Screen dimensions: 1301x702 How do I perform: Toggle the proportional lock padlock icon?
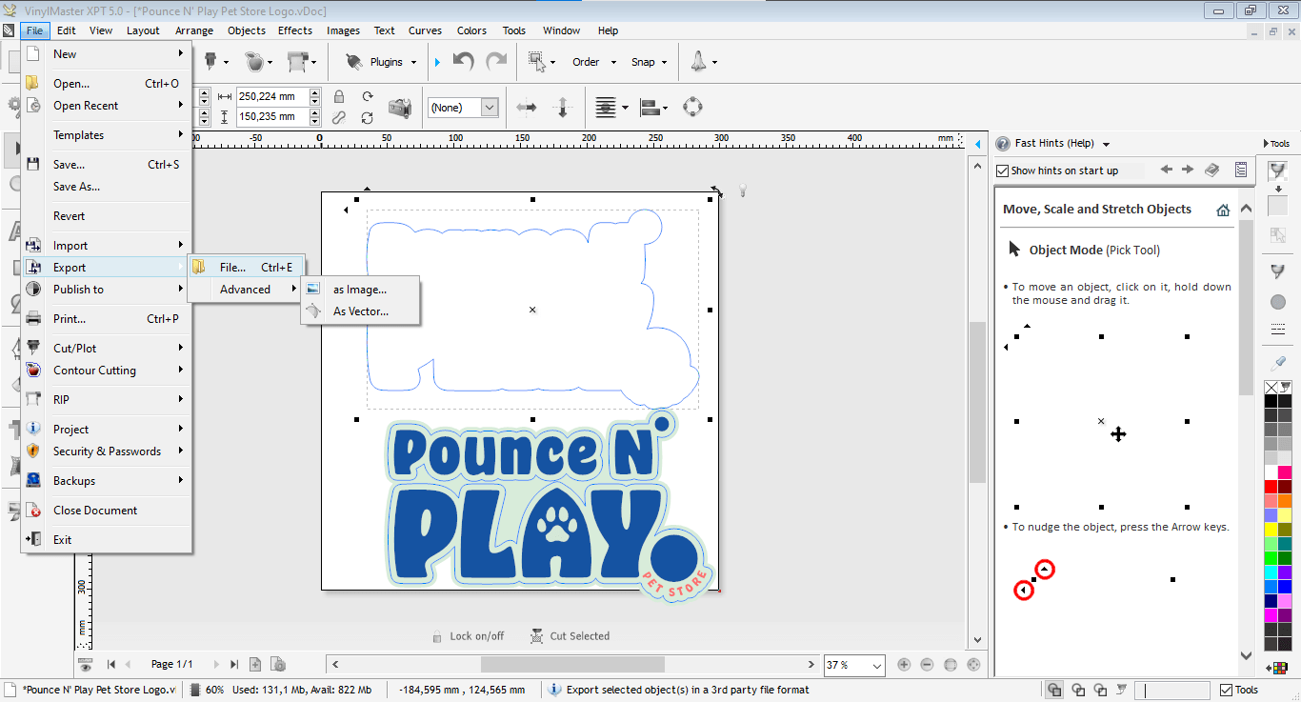pyautogui.click(x=339, y=96)
